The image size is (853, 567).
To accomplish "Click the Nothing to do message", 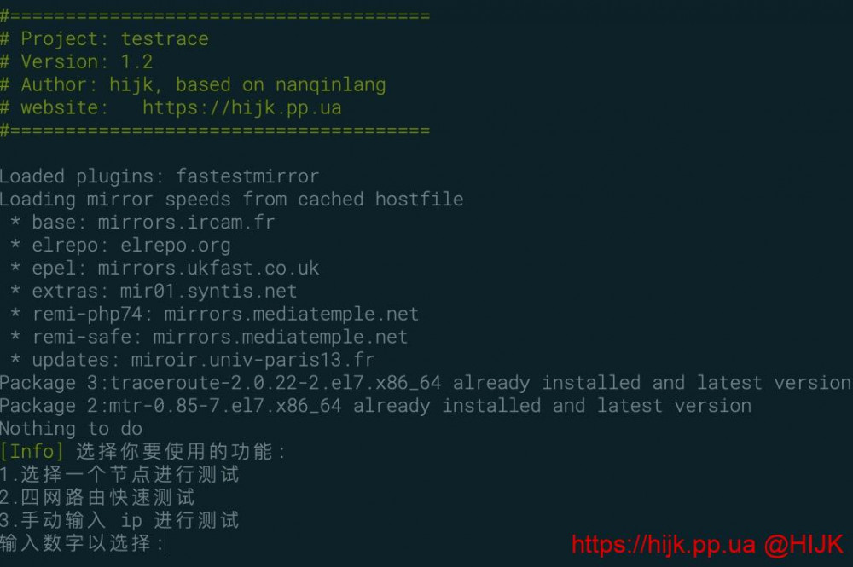I will click(71, 429).
